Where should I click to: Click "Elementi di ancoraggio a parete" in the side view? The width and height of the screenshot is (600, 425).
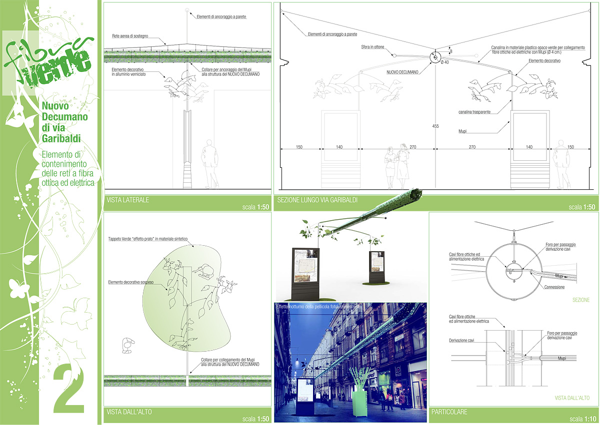pos(221,16)
